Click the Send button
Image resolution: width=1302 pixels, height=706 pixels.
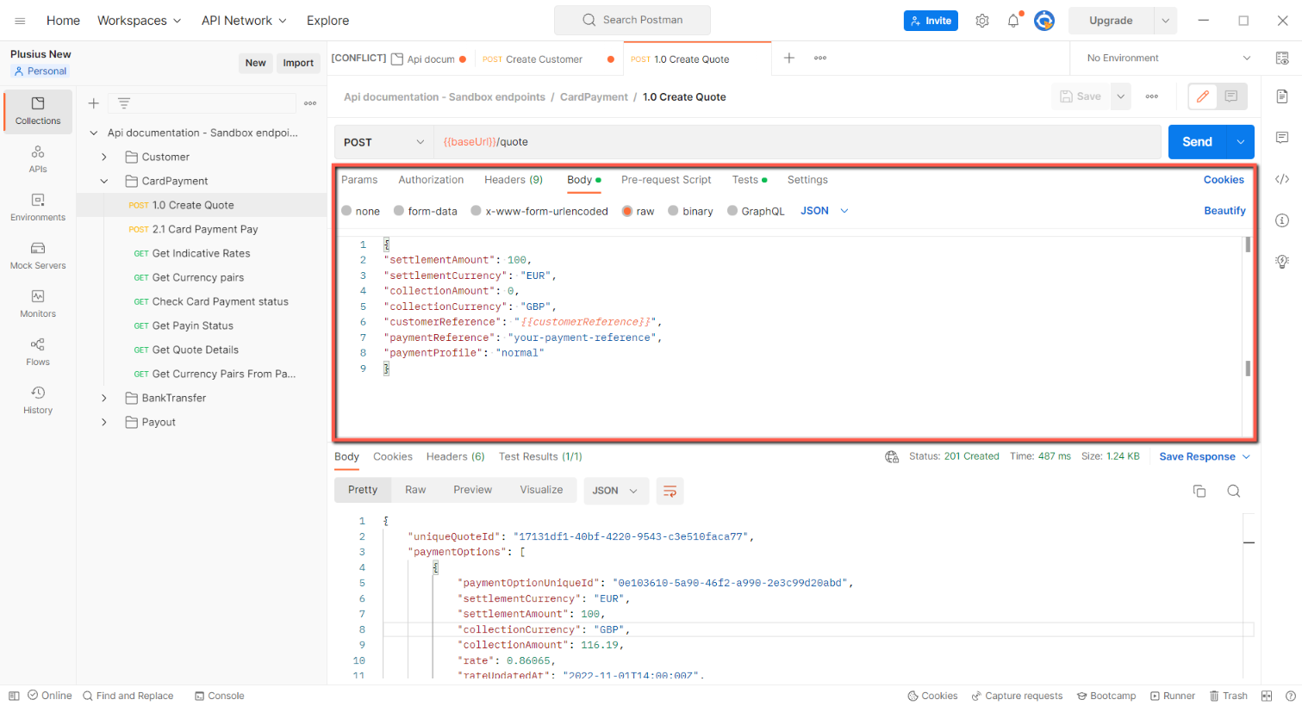coord(1197,142)
